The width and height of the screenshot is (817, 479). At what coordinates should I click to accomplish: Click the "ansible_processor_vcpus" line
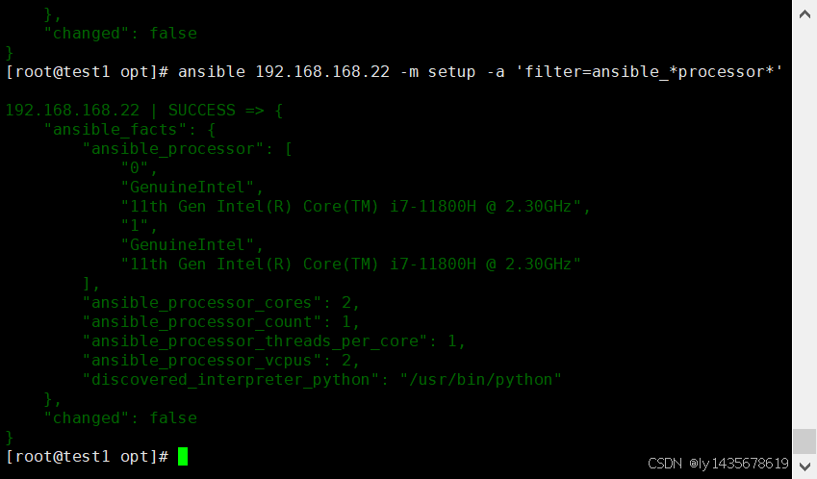tap(220, 361)
